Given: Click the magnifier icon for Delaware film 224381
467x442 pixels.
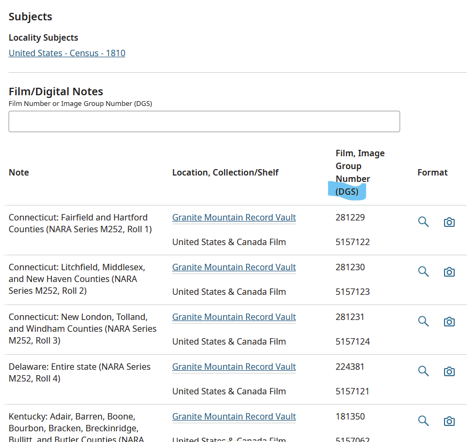Looking at the screenshot, I should [x=423, y=371].
